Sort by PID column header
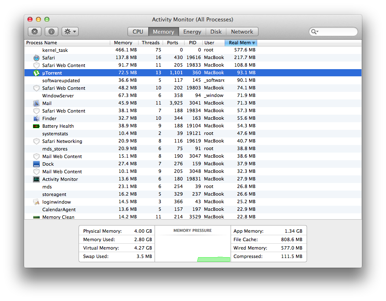This screenshot has width=386, height=301. [193, 43]
